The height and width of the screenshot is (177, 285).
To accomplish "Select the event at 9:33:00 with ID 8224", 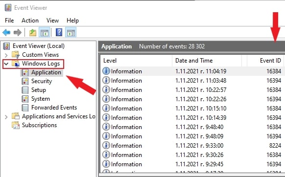I will (x=192, y=145).
